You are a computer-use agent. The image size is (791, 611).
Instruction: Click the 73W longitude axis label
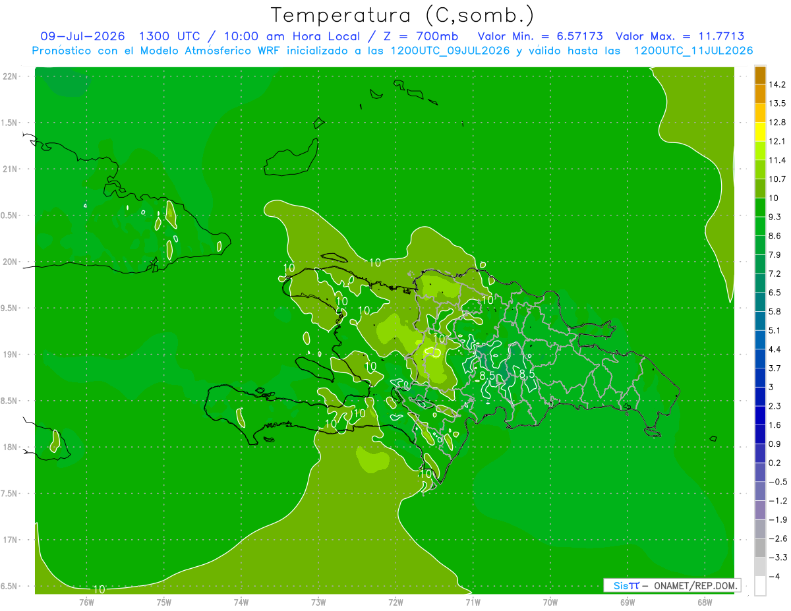point(318,602)
